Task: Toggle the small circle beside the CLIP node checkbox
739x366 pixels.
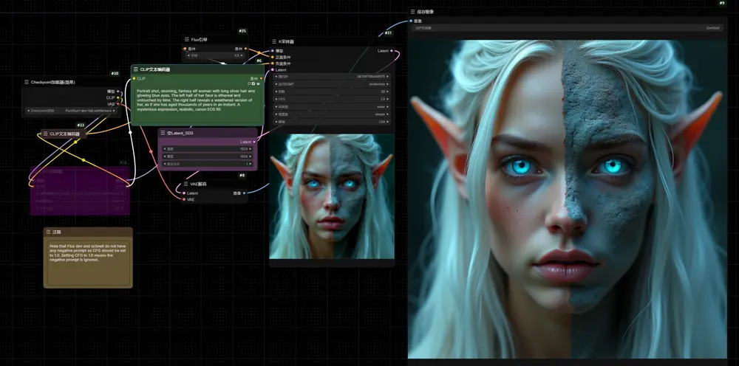Action: click(249, 83)
